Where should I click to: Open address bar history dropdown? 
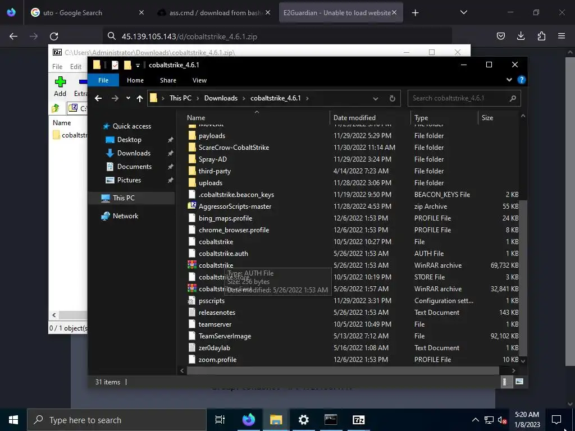pyautogui.click(x=376, y=98)
